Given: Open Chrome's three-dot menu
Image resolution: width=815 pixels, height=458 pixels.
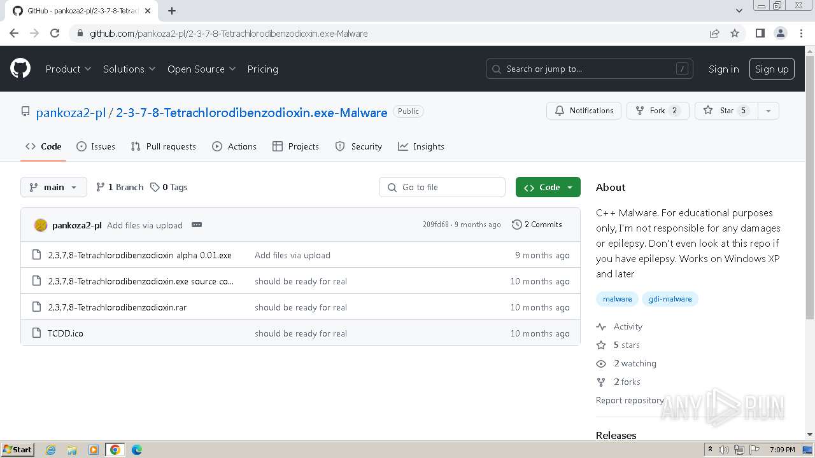Looking at the screenshot, I should (801, 33).
